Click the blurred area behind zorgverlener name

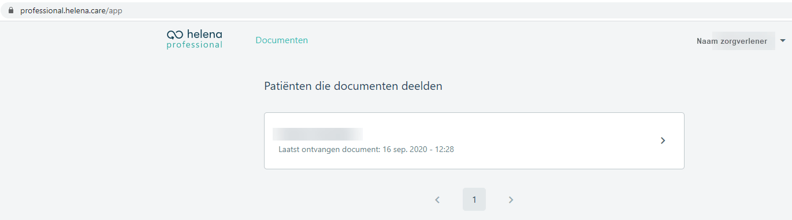point(743,41)
